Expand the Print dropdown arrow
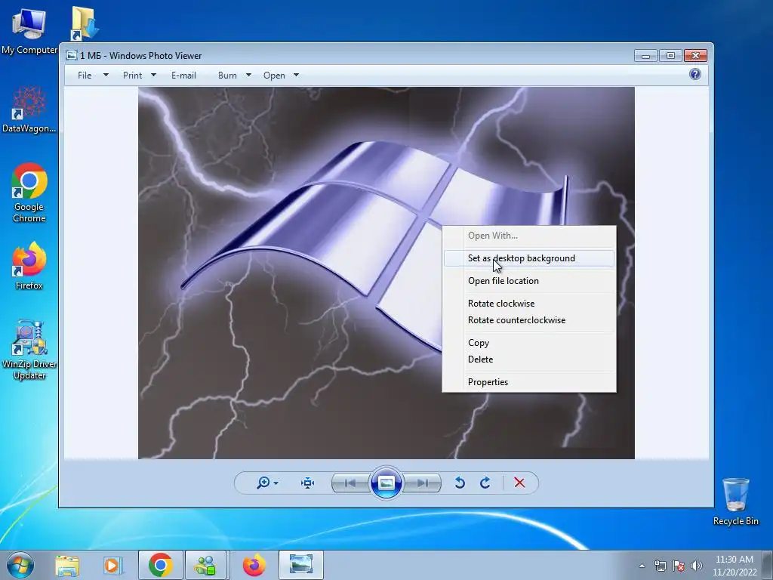 tap(153, 75)
